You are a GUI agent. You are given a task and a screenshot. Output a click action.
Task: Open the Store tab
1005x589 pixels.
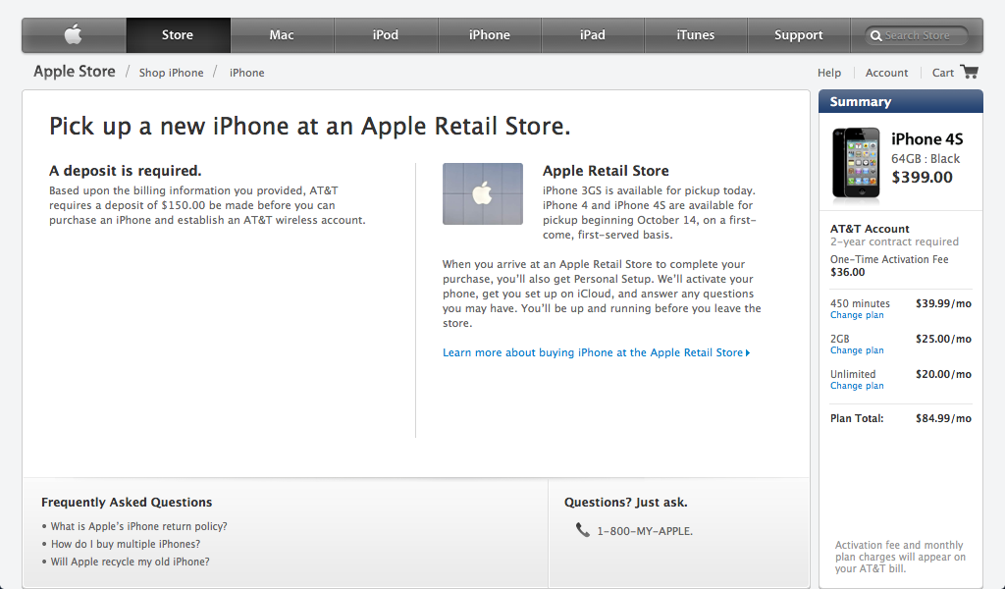coord(178,35)
